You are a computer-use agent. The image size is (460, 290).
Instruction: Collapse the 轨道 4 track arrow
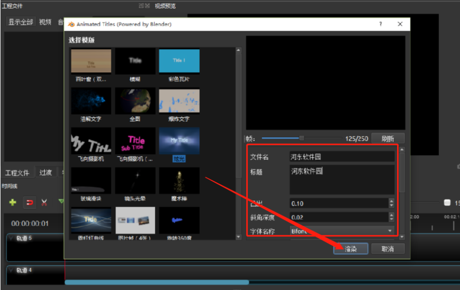pos(11,270)
